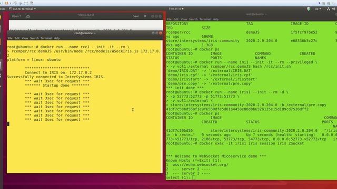This screenshot has width=337, height=189.
Task: Click the 'demo/iris.cpf' copy line
Action: point(210,75)
